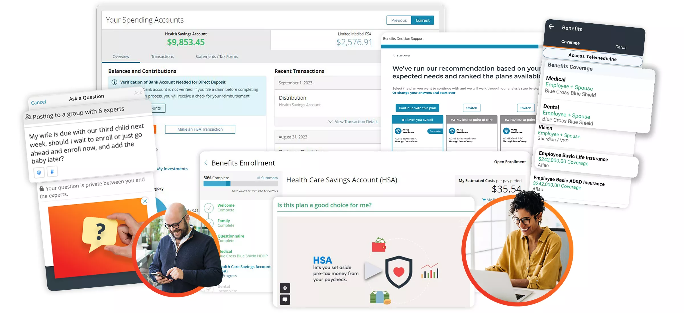Switch to the Cards tab in Benefits
The width and height of the screenshot is (684, 313).
coord(620,47)
